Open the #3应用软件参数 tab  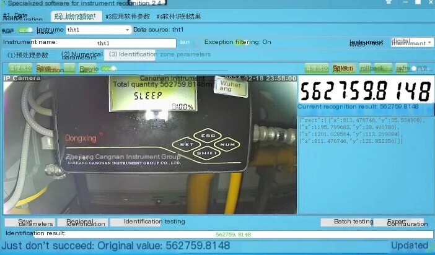[128, 16]
